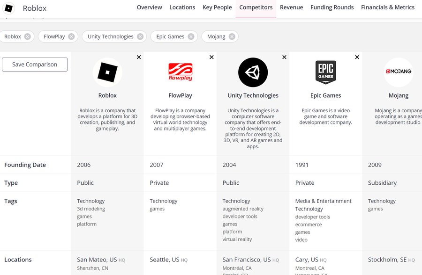Select Cary, US headquarters location
The image size is (422, 275).
pyautogui.click(x=307, y=260)
